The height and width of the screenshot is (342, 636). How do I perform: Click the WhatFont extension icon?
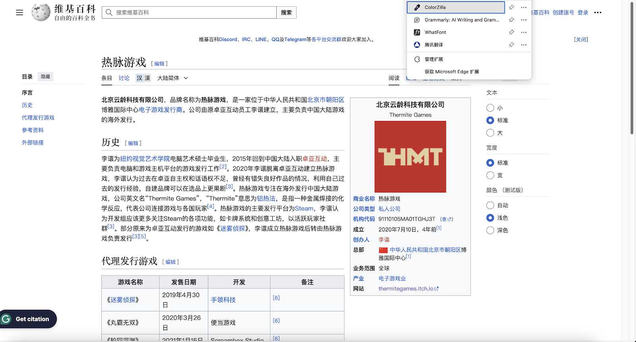pyautogui.click(x=417, y=32)
